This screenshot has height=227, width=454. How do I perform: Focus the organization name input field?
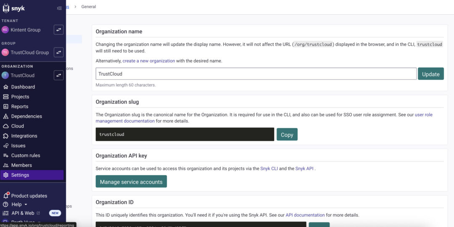[256, 74]
